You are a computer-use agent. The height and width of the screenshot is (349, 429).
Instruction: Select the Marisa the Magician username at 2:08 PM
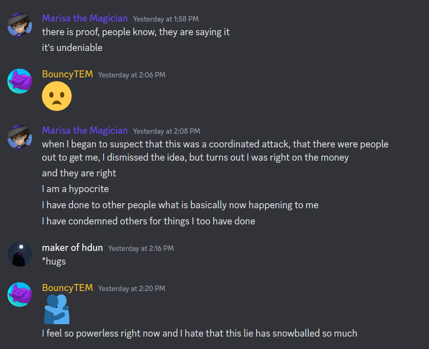pyautogui.click(x=85, y=130)
